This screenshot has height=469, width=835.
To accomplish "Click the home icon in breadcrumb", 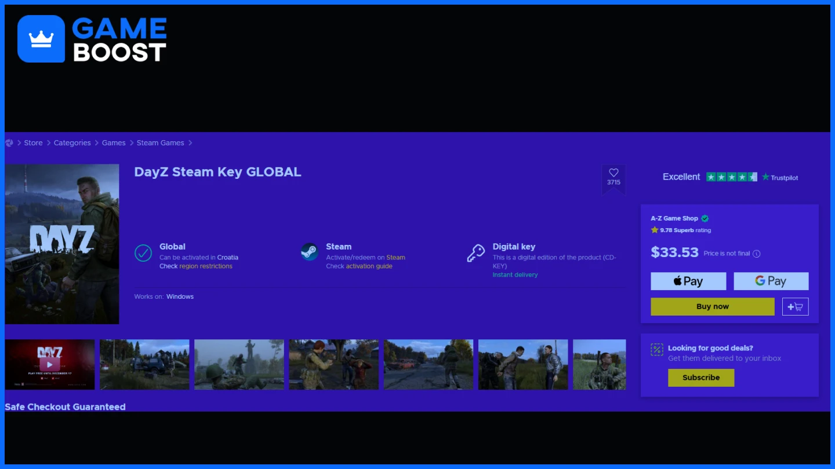I will coord(9,143).
